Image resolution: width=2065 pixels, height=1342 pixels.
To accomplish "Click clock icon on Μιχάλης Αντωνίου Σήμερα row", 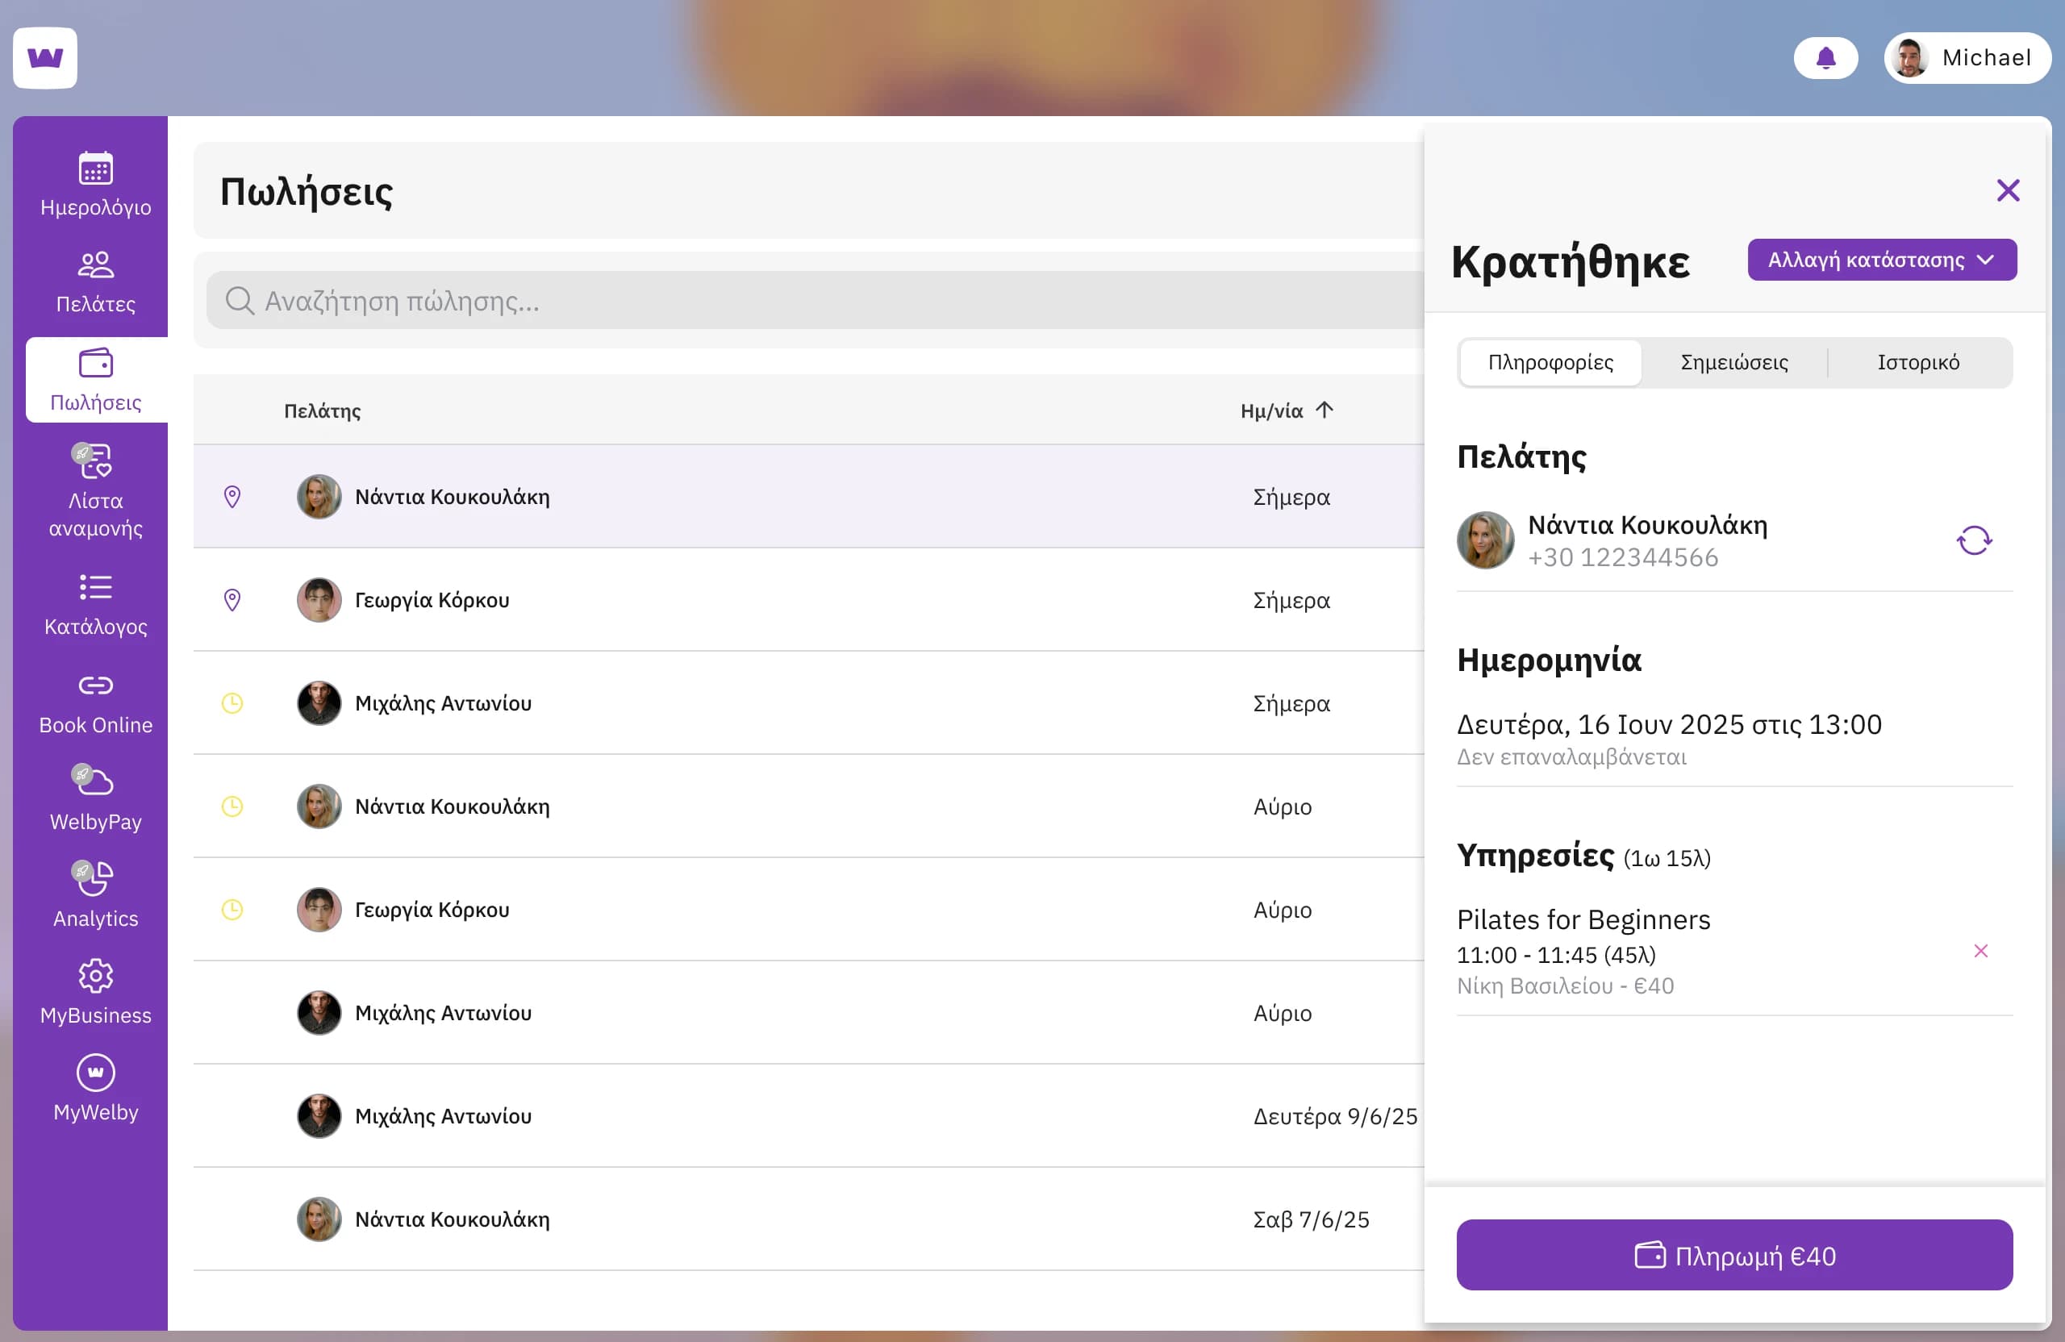I will click(232, 703).
